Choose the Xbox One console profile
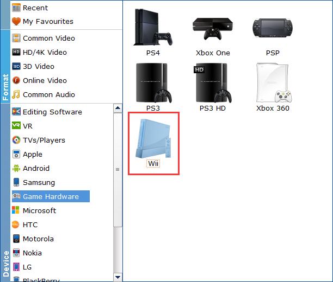 [213, 29]
